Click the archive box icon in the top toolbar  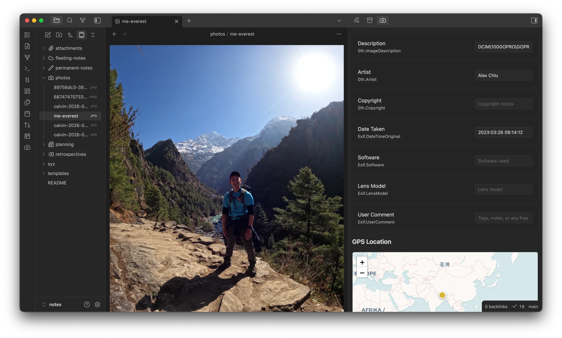pos(370,20)
